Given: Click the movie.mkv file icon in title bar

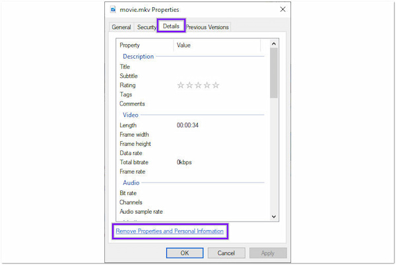Looking at the screenshot, I should click(113, 10).
